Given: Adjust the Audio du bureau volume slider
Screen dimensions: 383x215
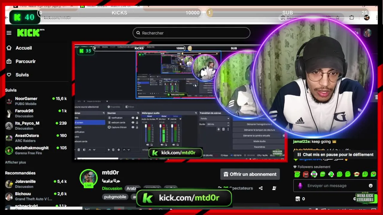Looking at the screenshot, I should tap(146, 133).
